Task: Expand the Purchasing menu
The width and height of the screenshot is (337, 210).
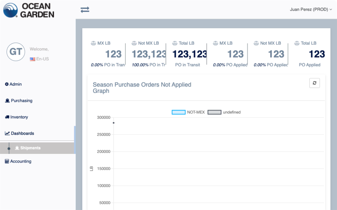Action: [x=22, y=101]
